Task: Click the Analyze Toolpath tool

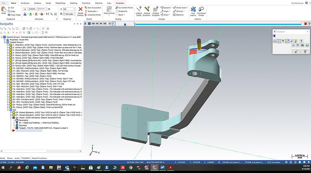Action: (x=155, y=11)
